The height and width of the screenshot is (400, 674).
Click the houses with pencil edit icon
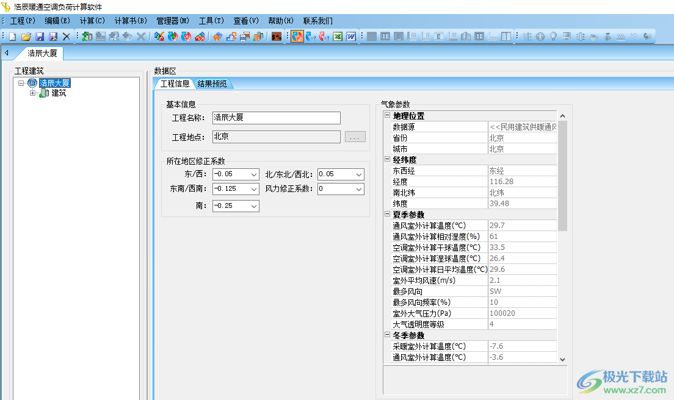tap(159, 37)
